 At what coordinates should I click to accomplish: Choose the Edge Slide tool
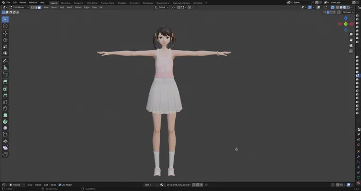pos(5,135)
